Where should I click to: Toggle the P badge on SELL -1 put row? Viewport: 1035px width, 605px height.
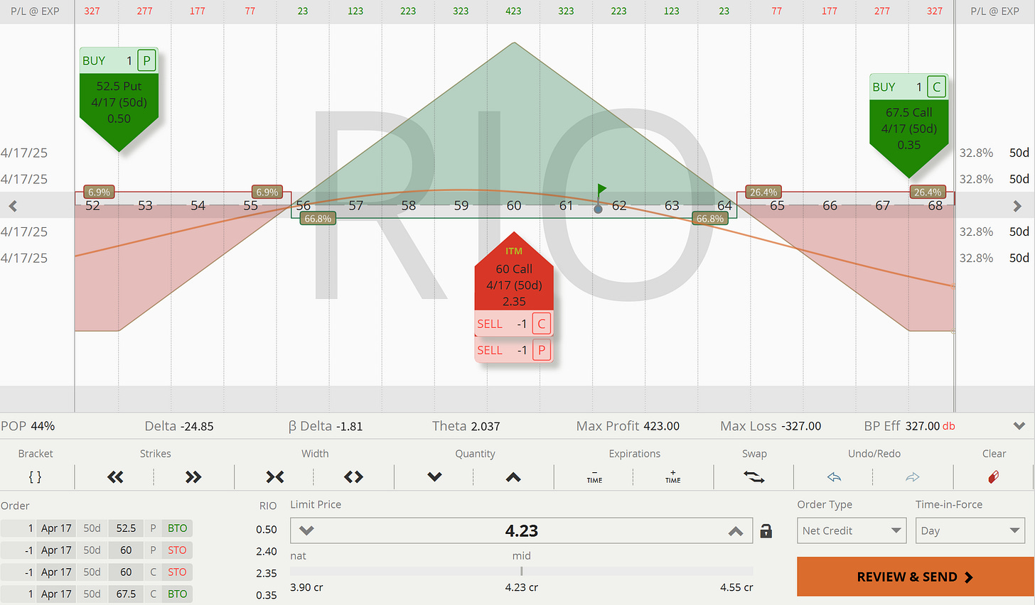(x=542, y=350)
